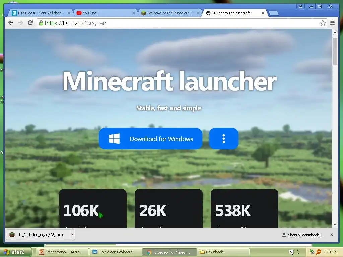Click the 106K statistics card
The height and width of the screenshot is (257, 343).
point(93,208)
